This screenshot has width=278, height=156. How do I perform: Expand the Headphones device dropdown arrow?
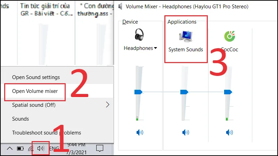pos(155,48)
